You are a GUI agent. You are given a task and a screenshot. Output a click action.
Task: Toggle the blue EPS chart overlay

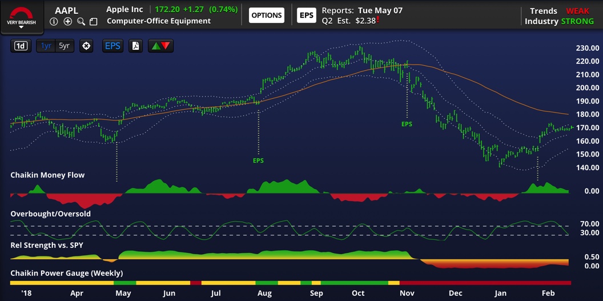(112, 46)
